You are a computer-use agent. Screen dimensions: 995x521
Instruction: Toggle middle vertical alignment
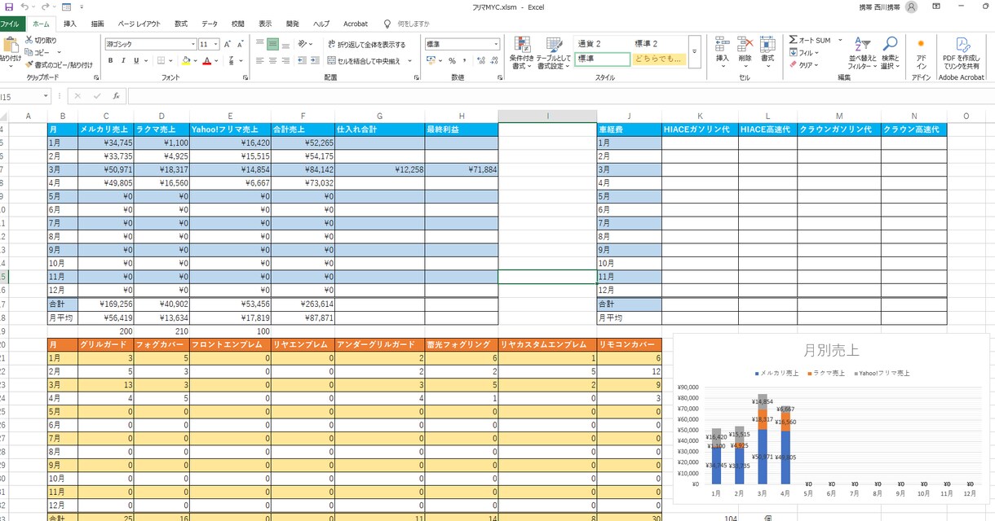pos(273,44)
